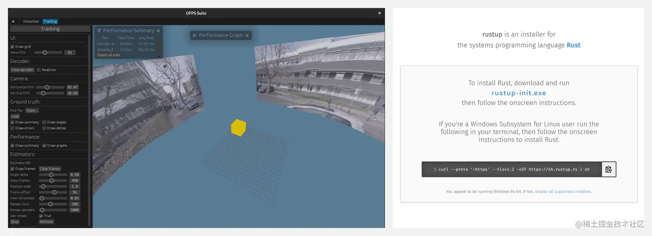Image resolution: width=652 pixels, height=236 pixels.
Task: Toggle the theme icon beside Detection tab
Action: [x=13, y=22]
